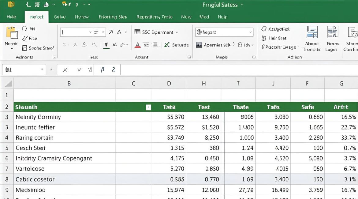Click the 15,974 cell in Medsinlou row
Screen dimensions: 358x199
point(169,190)
